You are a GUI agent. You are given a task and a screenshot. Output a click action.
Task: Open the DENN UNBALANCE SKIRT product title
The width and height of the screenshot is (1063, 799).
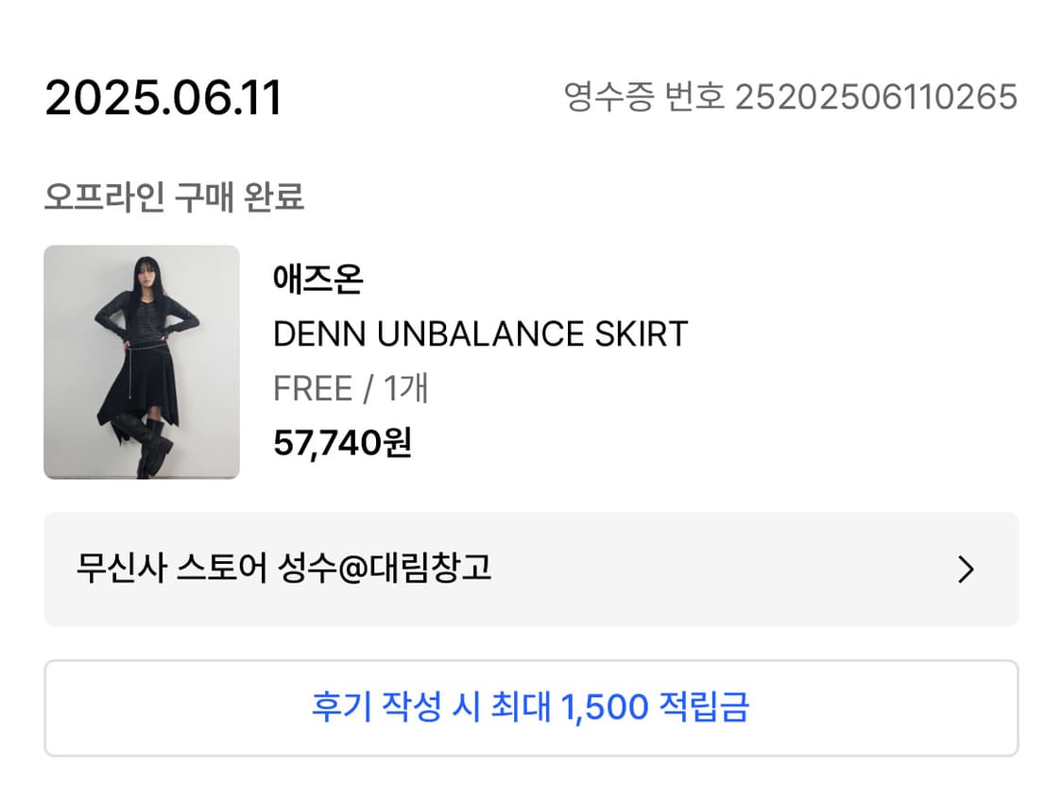pos(481,334)
